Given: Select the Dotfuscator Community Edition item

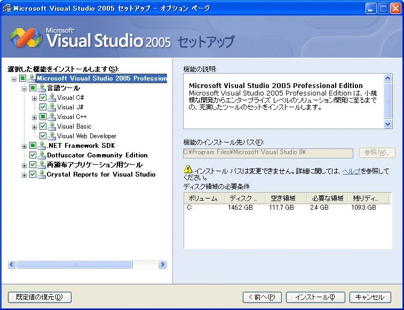Looking at the screenshot, I should point(97,155).
